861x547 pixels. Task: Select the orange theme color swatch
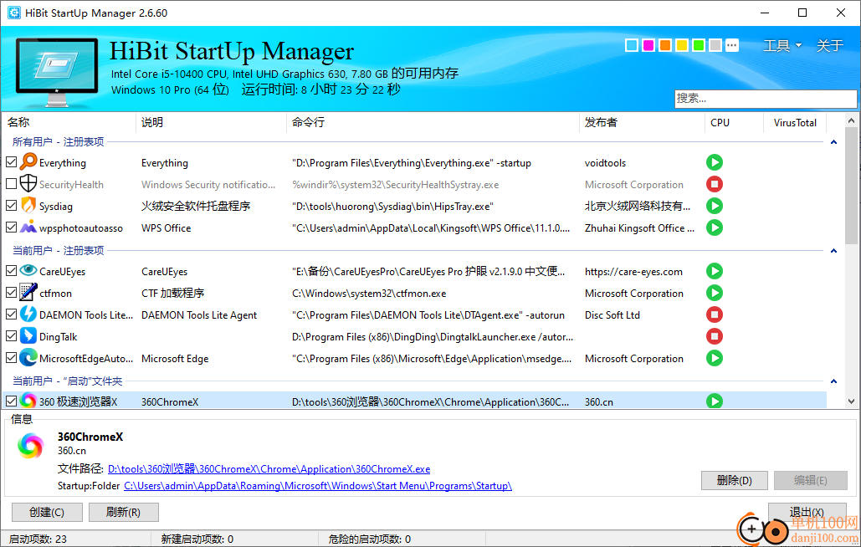pyautogui.click(x=665, y=45)
